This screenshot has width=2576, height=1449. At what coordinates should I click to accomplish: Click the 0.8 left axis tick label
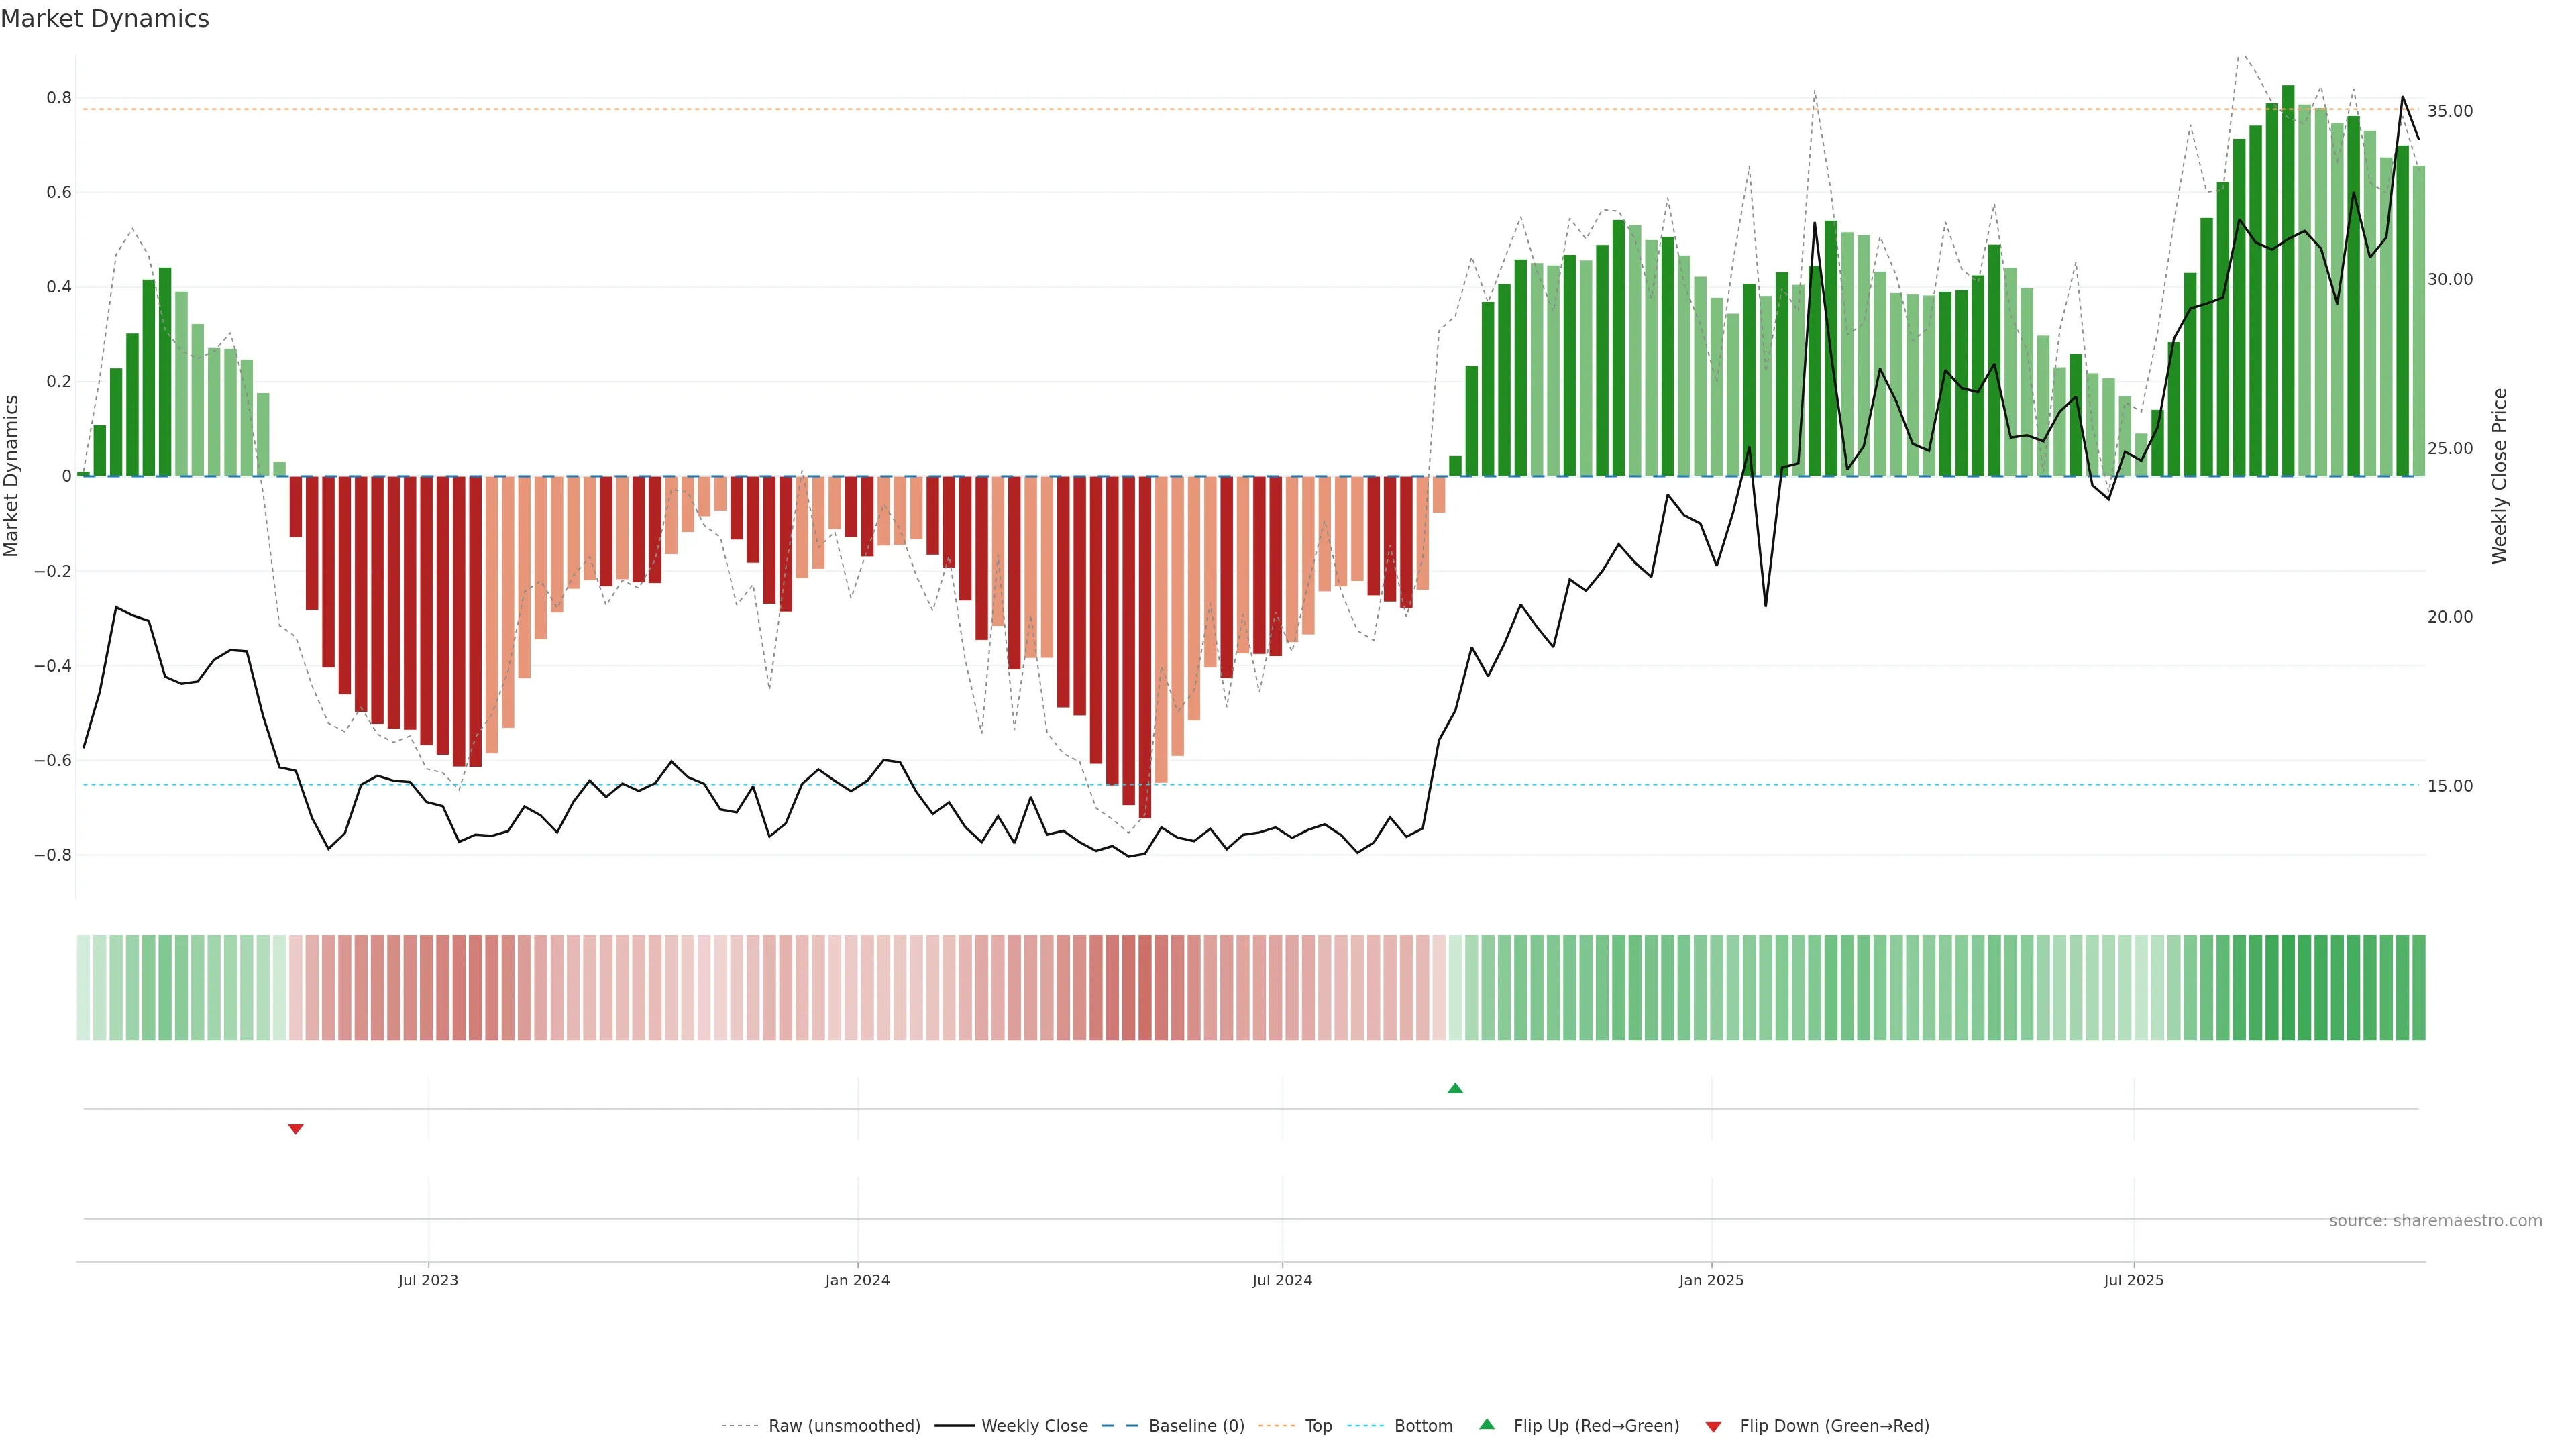pyautogui.click(x=59, y=98)
